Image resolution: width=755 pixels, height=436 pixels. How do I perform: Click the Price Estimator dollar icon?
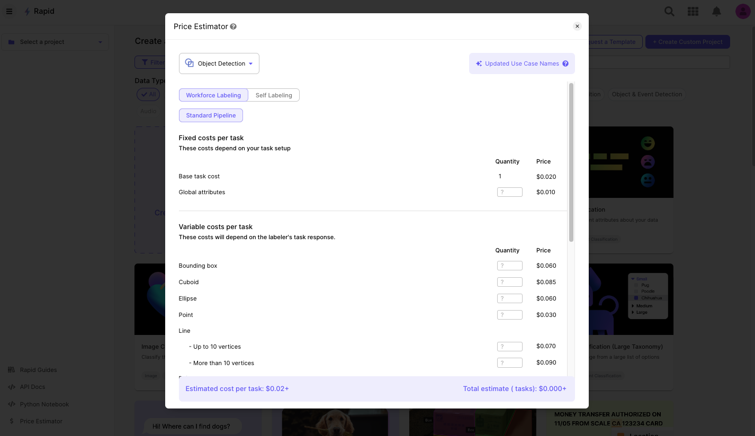pos(12,421)
